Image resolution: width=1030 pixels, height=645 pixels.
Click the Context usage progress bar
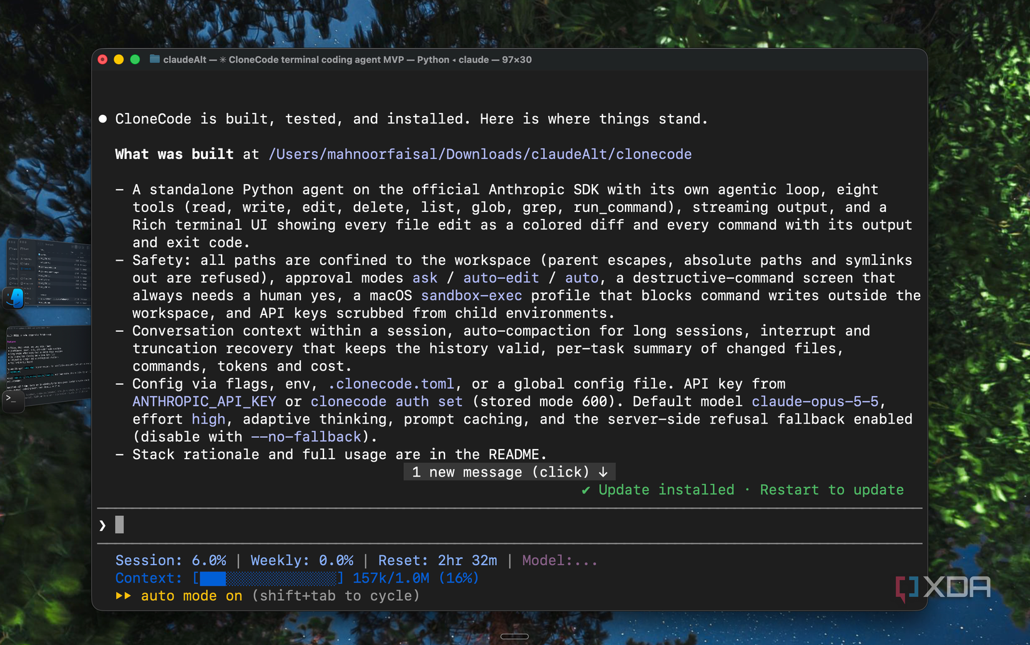coord(268,578)
